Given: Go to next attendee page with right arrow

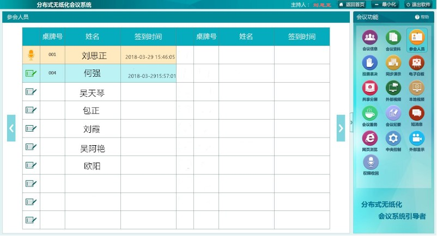Looking at the screenshot, I should (341, 128).
